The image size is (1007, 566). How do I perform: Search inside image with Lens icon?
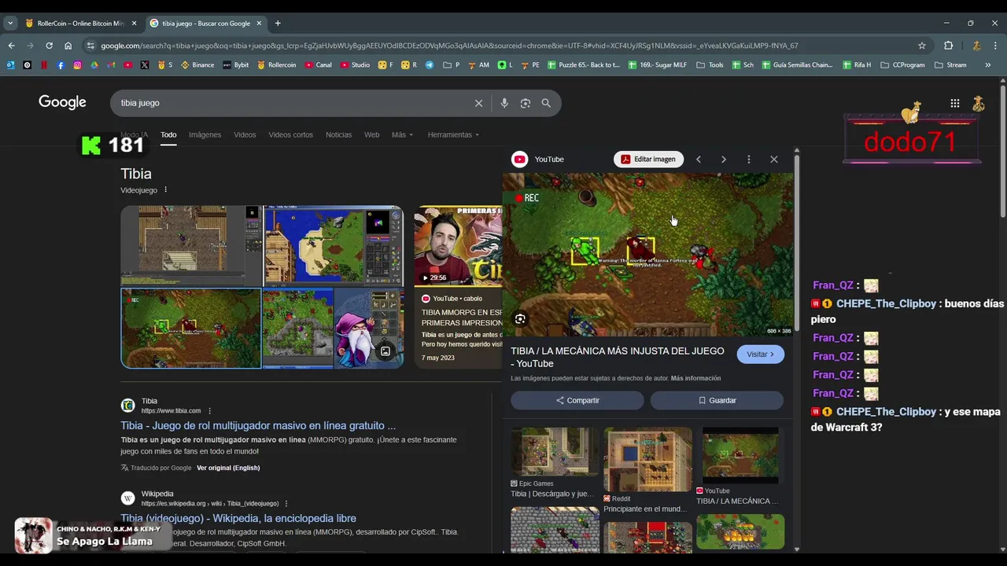(x=520, y=318)
